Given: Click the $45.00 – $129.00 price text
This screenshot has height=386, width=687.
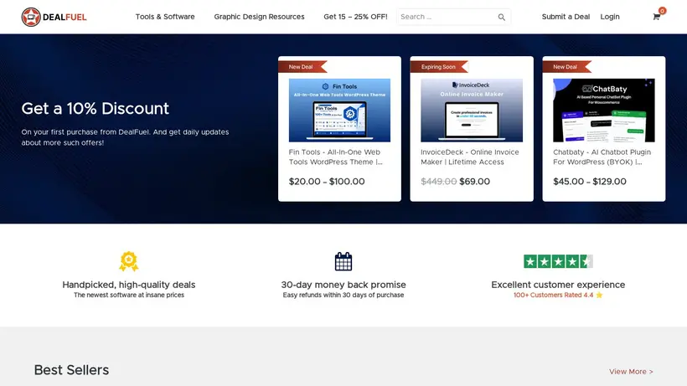Looking at the screenshot, I should [590, 182].
